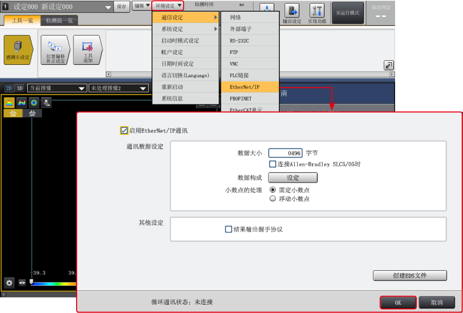Click the color scale slider handle
This screenshot has height=313, width=463.
pyautogui.click(x=31, y=282)
